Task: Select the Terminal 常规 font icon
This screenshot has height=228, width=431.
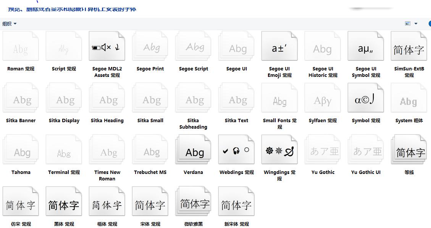Action: pos(64,150)
